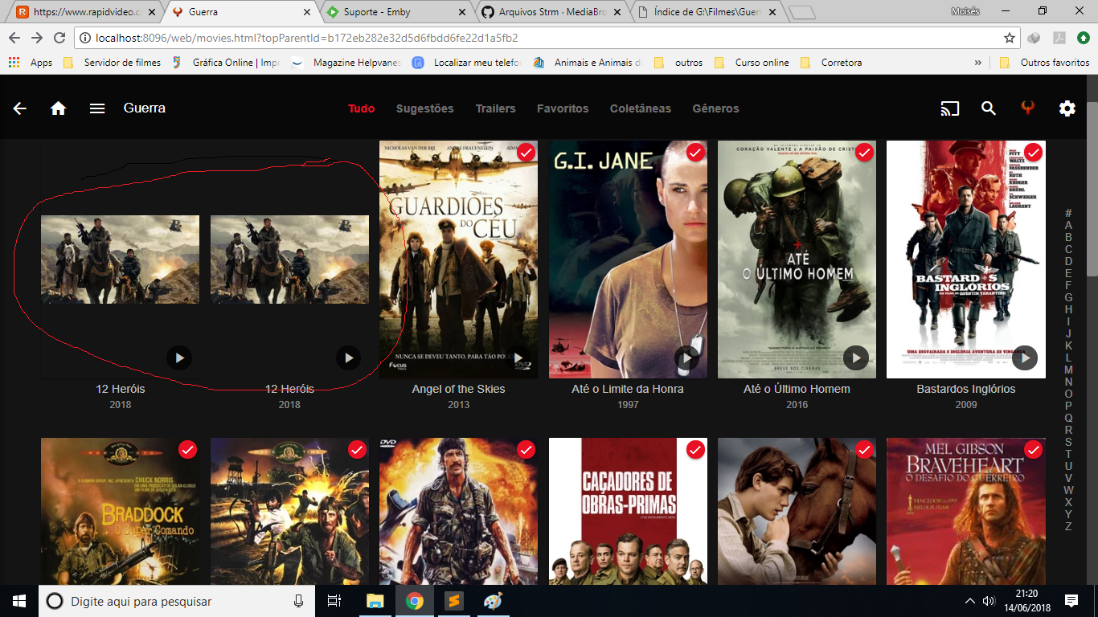
Task: Open the Angel of the Skies title link
Action: (459, 389)
